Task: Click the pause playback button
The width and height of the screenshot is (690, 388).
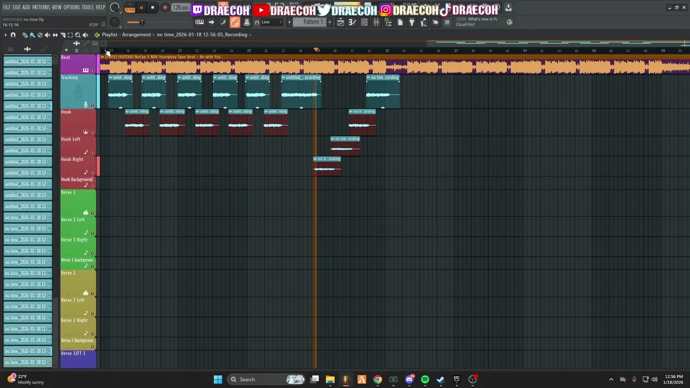Action: coord(141,8)
